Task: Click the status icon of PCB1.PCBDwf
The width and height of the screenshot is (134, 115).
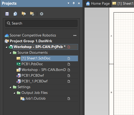Action: [69, 76]
